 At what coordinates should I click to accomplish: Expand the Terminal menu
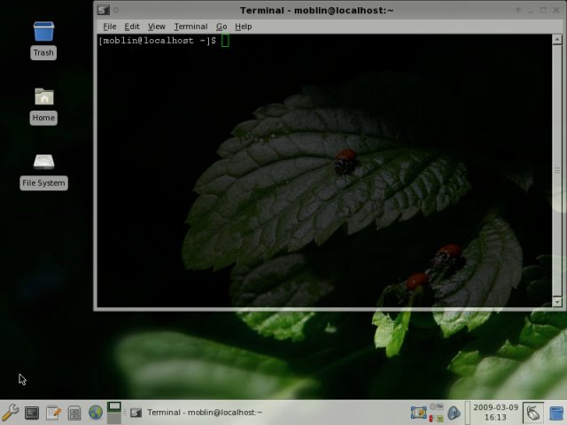190,27
